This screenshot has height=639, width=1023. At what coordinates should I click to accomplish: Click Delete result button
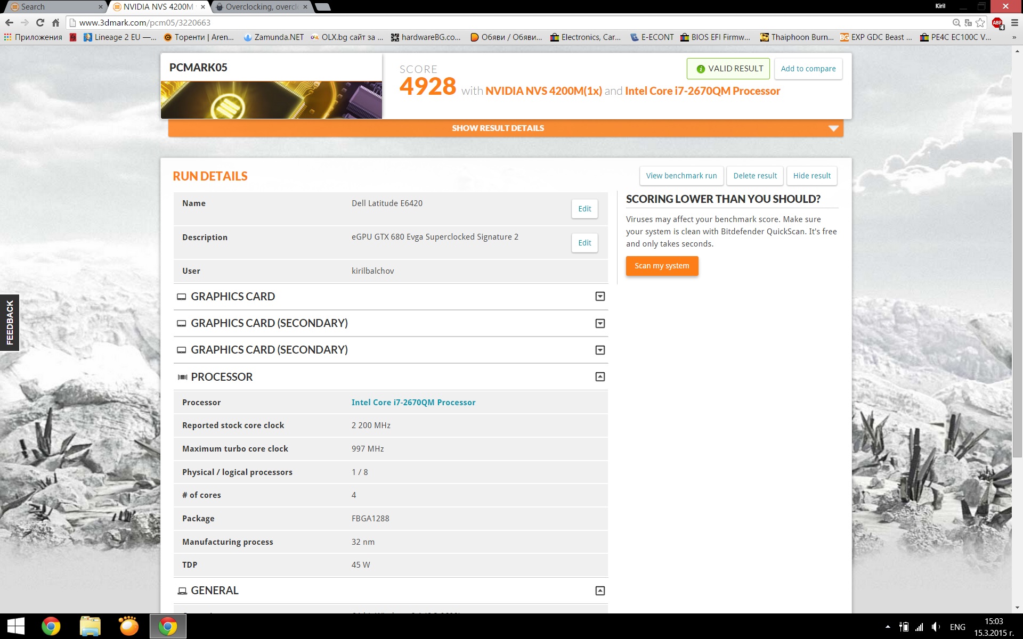(x=754, y=176)
